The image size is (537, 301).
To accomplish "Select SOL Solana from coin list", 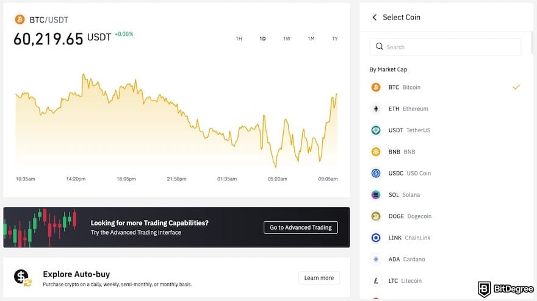I will [x=445, y=194].
